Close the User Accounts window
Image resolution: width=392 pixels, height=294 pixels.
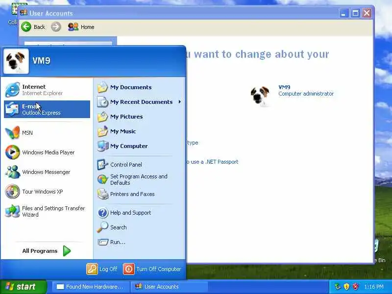[367, 13]
